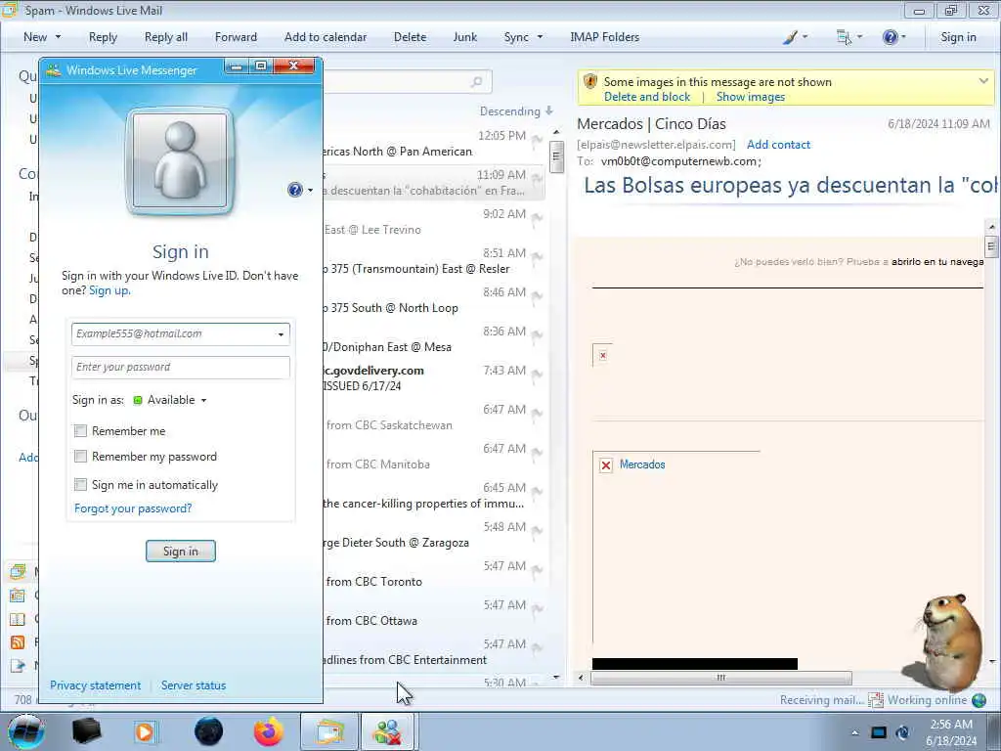The width and height of the screenshot is (1001, 751).
Task: Open IMAP Folders
Action: click(604, 37)
